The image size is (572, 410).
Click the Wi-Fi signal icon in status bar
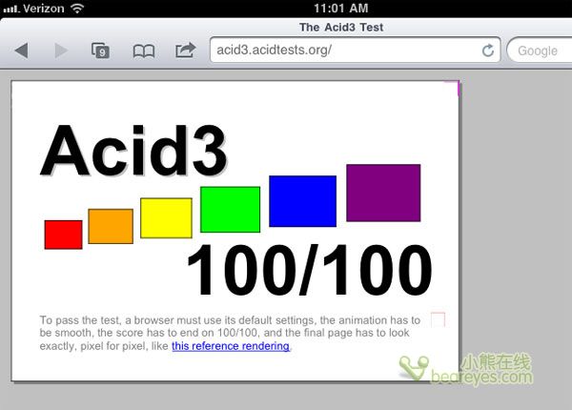coord(77,8)
